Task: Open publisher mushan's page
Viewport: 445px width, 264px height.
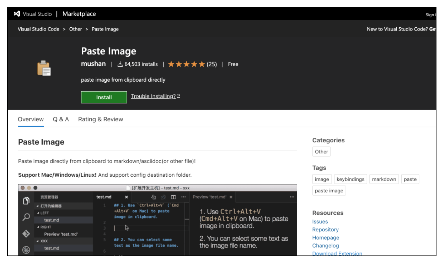Action: pyautogui.click(x=93, y=64)
